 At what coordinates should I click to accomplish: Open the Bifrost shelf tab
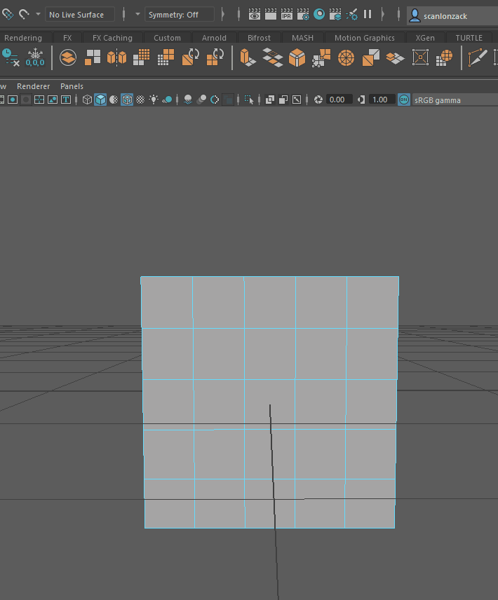[x=259, y=38]
